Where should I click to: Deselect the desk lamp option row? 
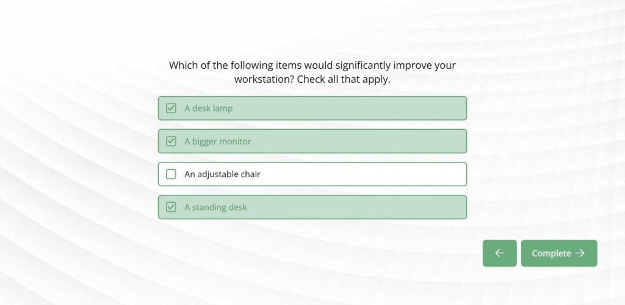click(x=312, y=108)
